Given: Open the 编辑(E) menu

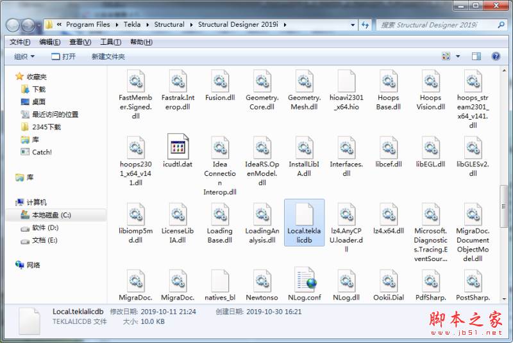Looking at the screenshot, I should [50, 42].
